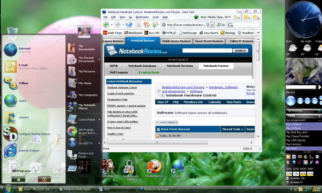
Task: Open My Network Places in the Start menu
Action: pos(82,107)
